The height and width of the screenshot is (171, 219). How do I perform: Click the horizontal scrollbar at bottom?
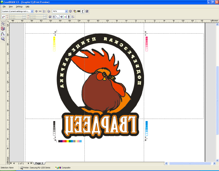(x=191, y=163)
